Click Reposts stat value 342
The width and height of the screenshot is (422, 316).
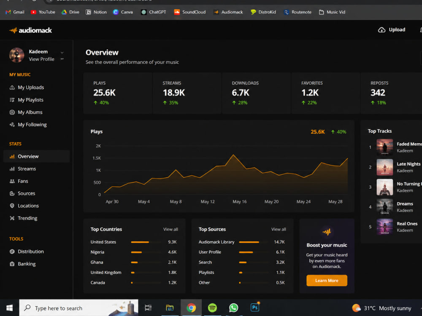[x=378, y=93]
